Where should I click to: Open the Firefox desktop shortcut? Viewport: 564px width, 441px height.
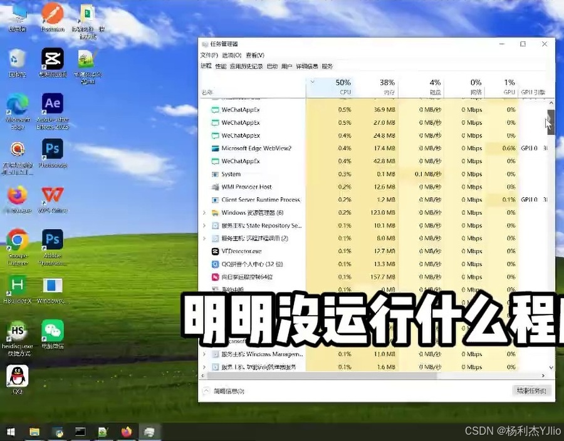[x=18, y=199]
